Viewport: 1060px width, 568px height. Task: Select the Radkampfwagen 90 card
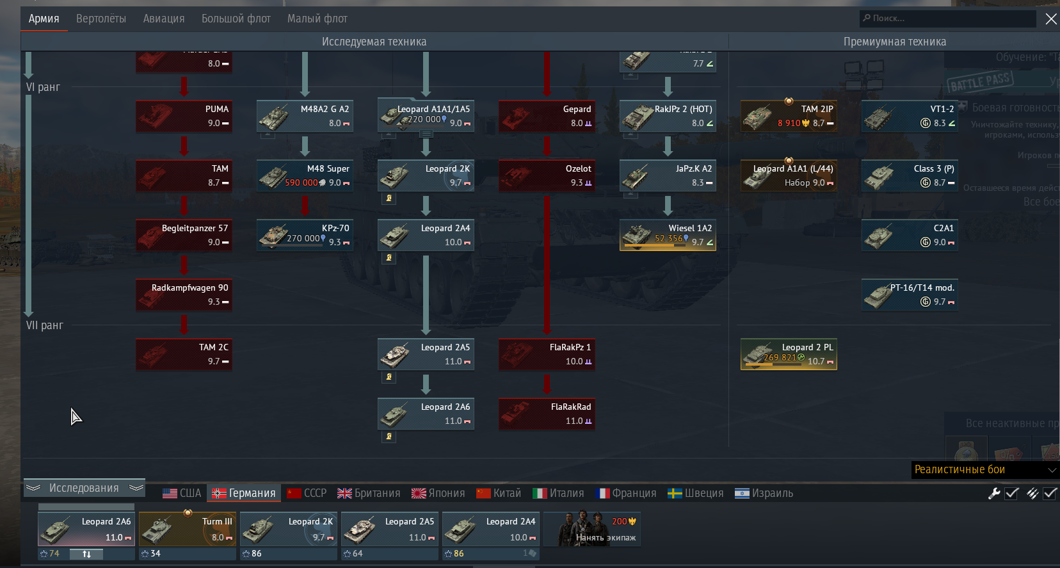184,295
